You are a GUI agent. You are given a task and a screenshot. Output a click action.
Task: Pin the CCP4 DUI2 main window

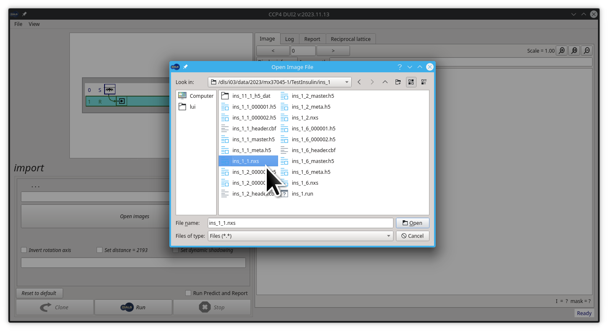(x=24, y=14)
